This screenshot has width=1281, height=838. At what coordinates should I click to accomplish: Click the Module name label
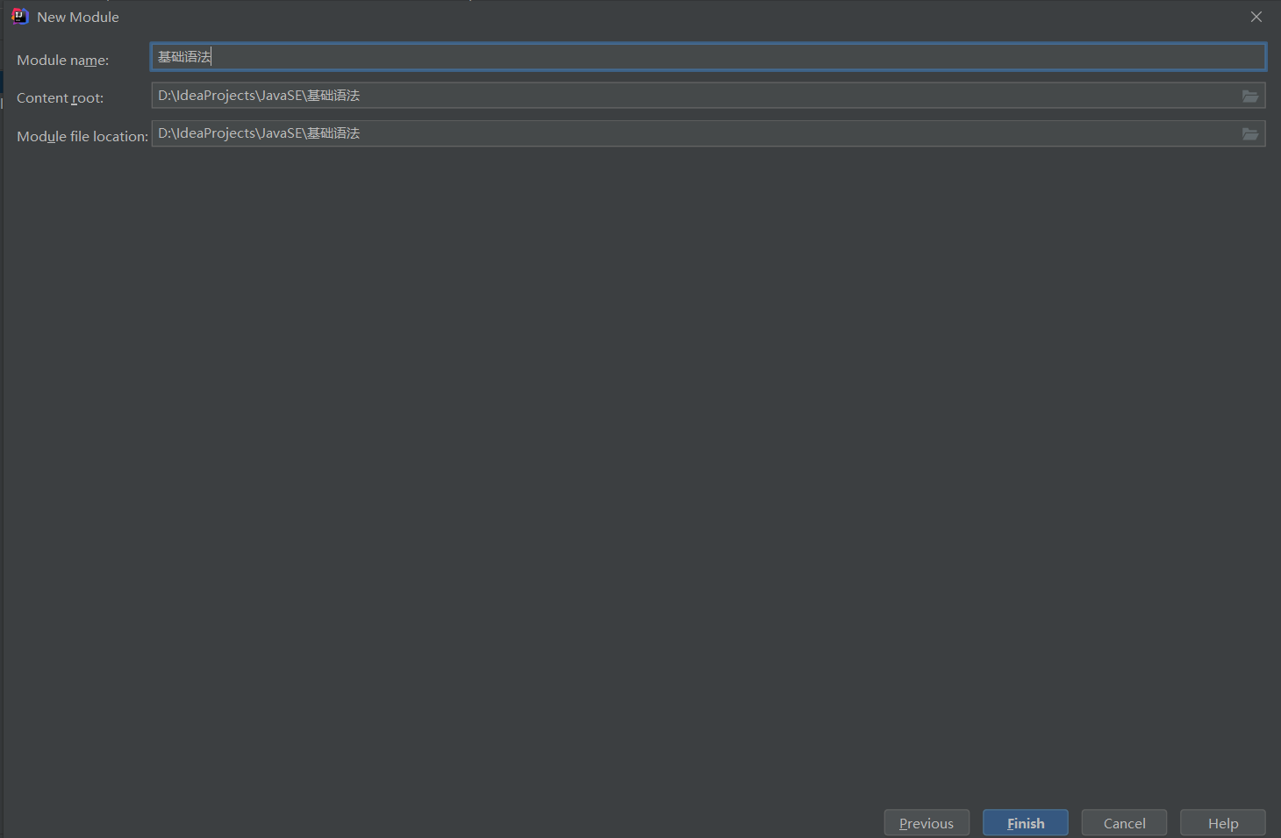coord(63,61)
